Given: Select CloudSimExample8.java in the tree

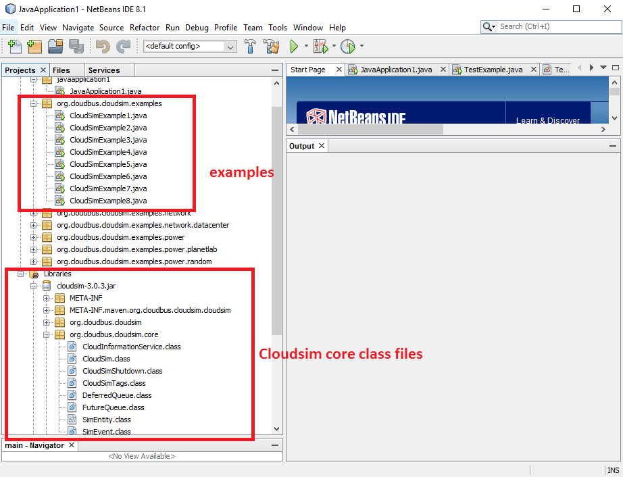Looking at the screenshot, I should 108,201.
